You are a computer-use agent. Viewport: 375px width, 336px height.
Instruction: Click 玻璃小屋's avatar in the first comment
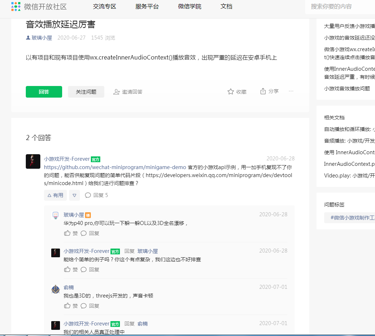coord(56,216)
